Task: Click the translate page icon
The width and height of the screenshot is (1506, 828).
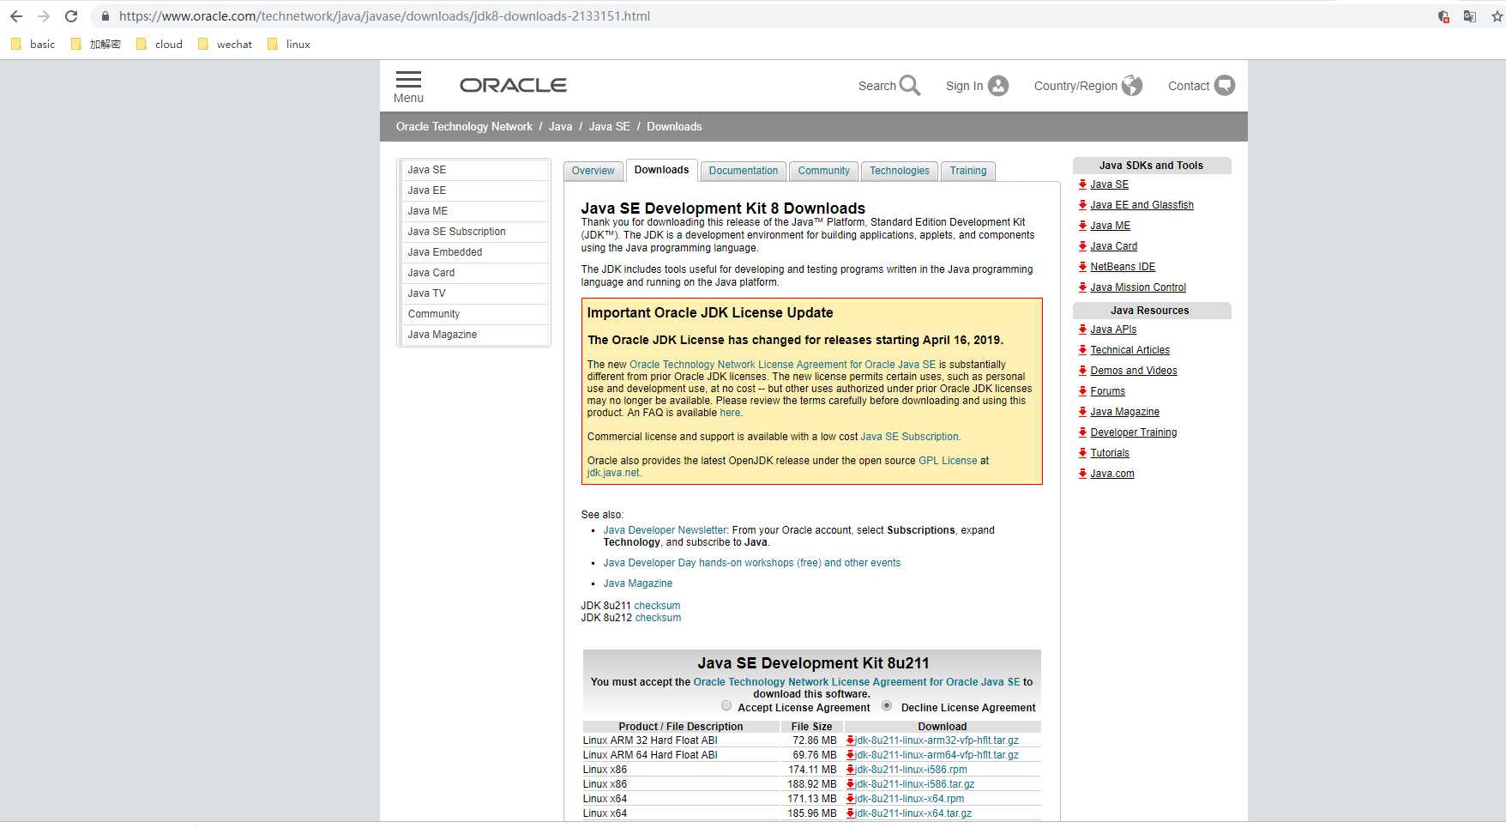Action: click(x=1470, y=16)
